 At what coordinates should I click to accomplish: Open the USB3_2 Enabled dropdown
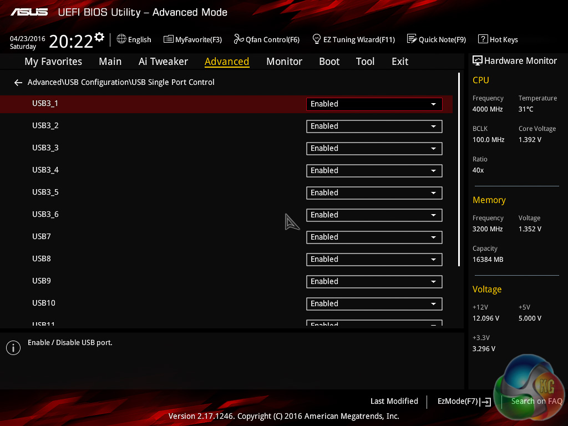[374, 126]
